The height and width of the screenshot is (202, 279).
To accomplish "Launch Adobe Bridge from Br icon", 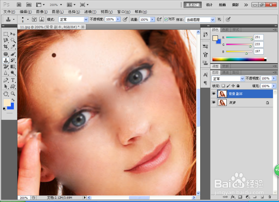I will (x=19, y=5).
